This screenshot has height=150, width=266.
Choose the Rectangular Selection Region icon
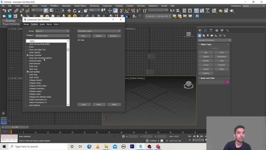(x=57, y=11)
